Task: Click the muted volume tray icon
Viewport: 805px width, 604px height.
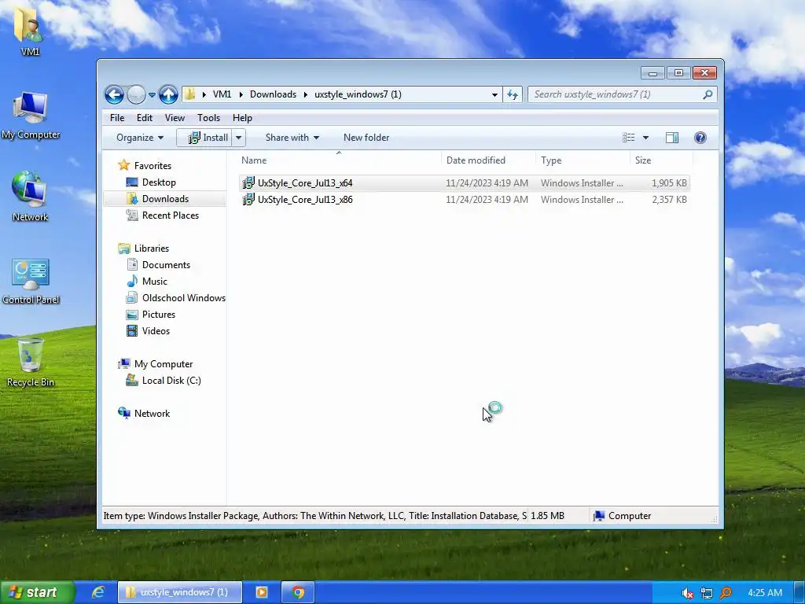Action: tap(687, 593)
